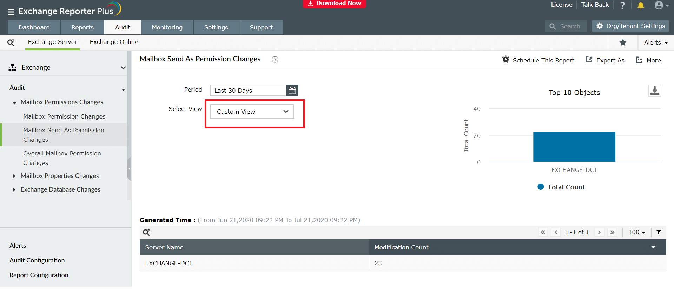Select the Exchange Online sub-tab
The image size is (674, 293).
click(114, 42)
